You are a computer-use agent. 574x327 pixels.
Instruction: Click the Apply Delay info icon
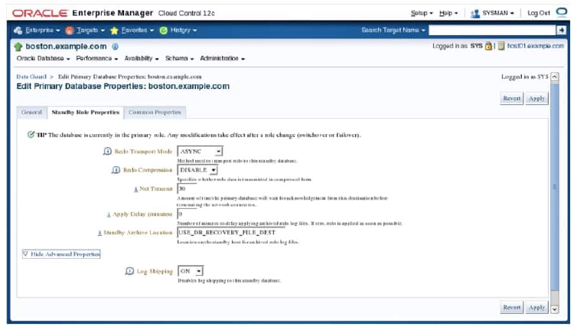pos(109,214)
